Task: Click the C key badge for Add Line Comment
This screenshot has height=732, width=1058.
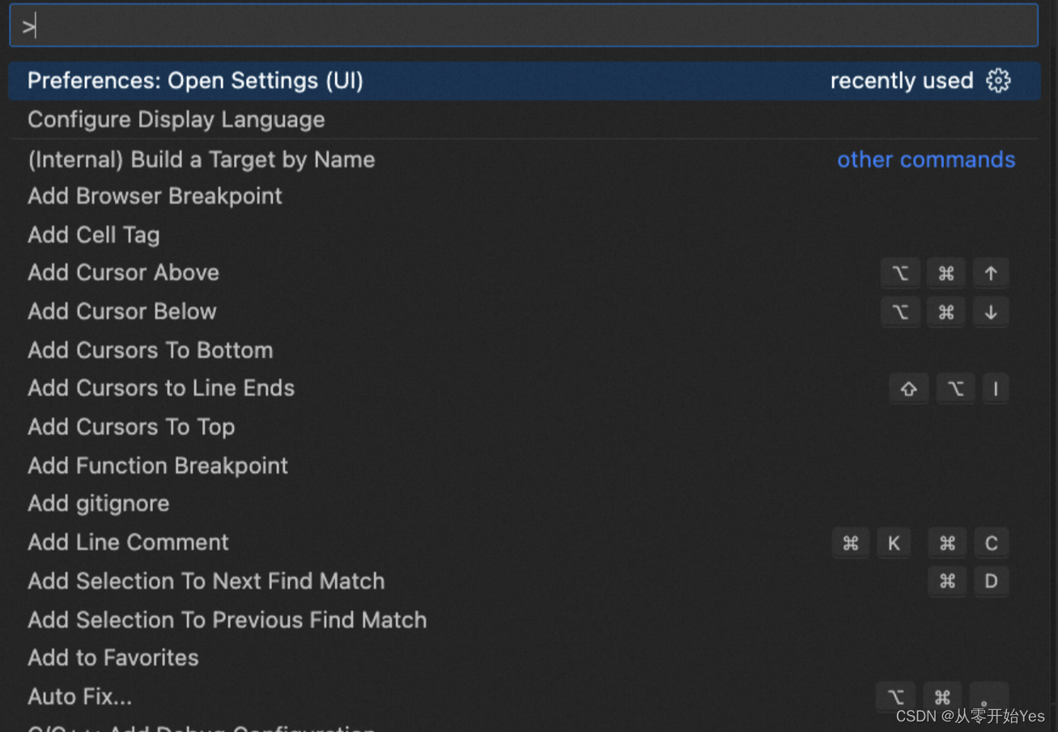Action: 991,543
